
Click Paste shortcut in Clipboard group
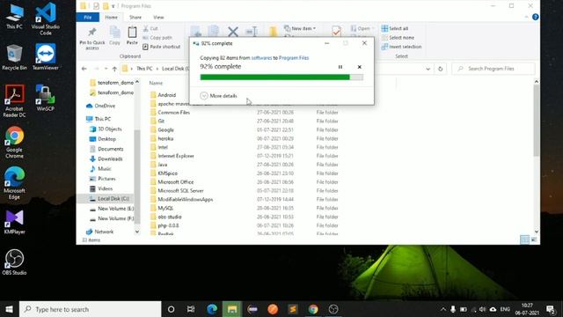pyautogui.click(x=162, y=47)
